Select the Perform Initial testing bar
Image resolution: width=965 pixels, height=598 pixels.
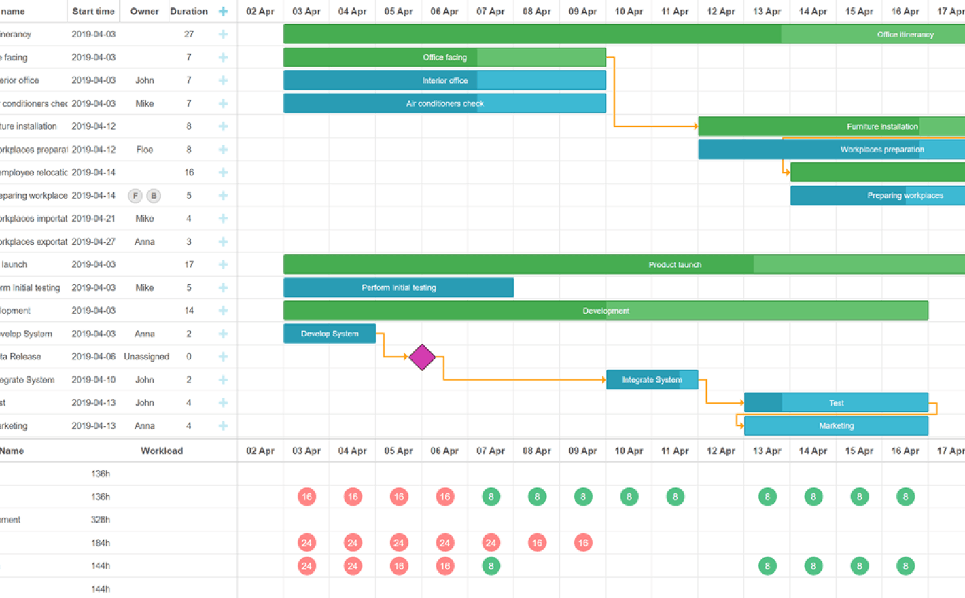click(x=398, y=287)
